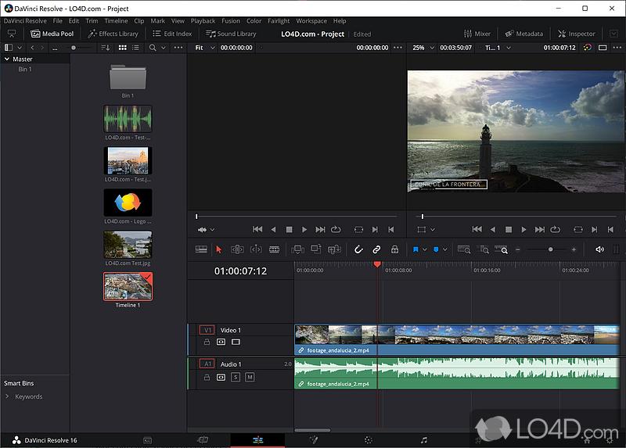626x448 pixels.
Task: Click the timeline volume speaker icon
Action: coord(599,249)
